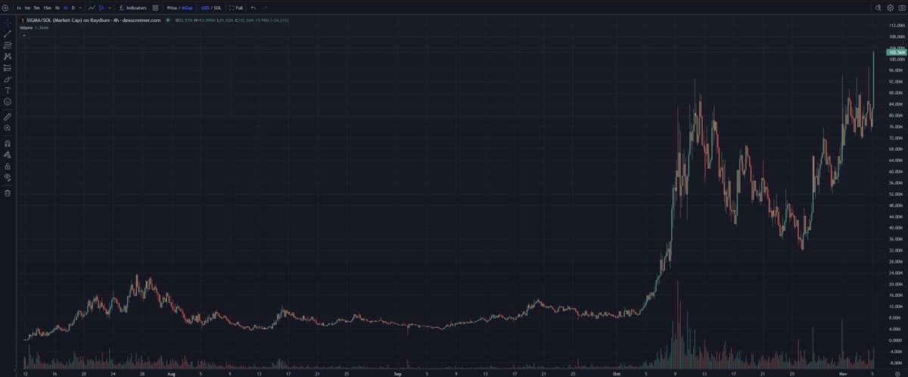Redo the chart action
The height and width of the screenshot is (377, 908).
(x=265, y=8)
